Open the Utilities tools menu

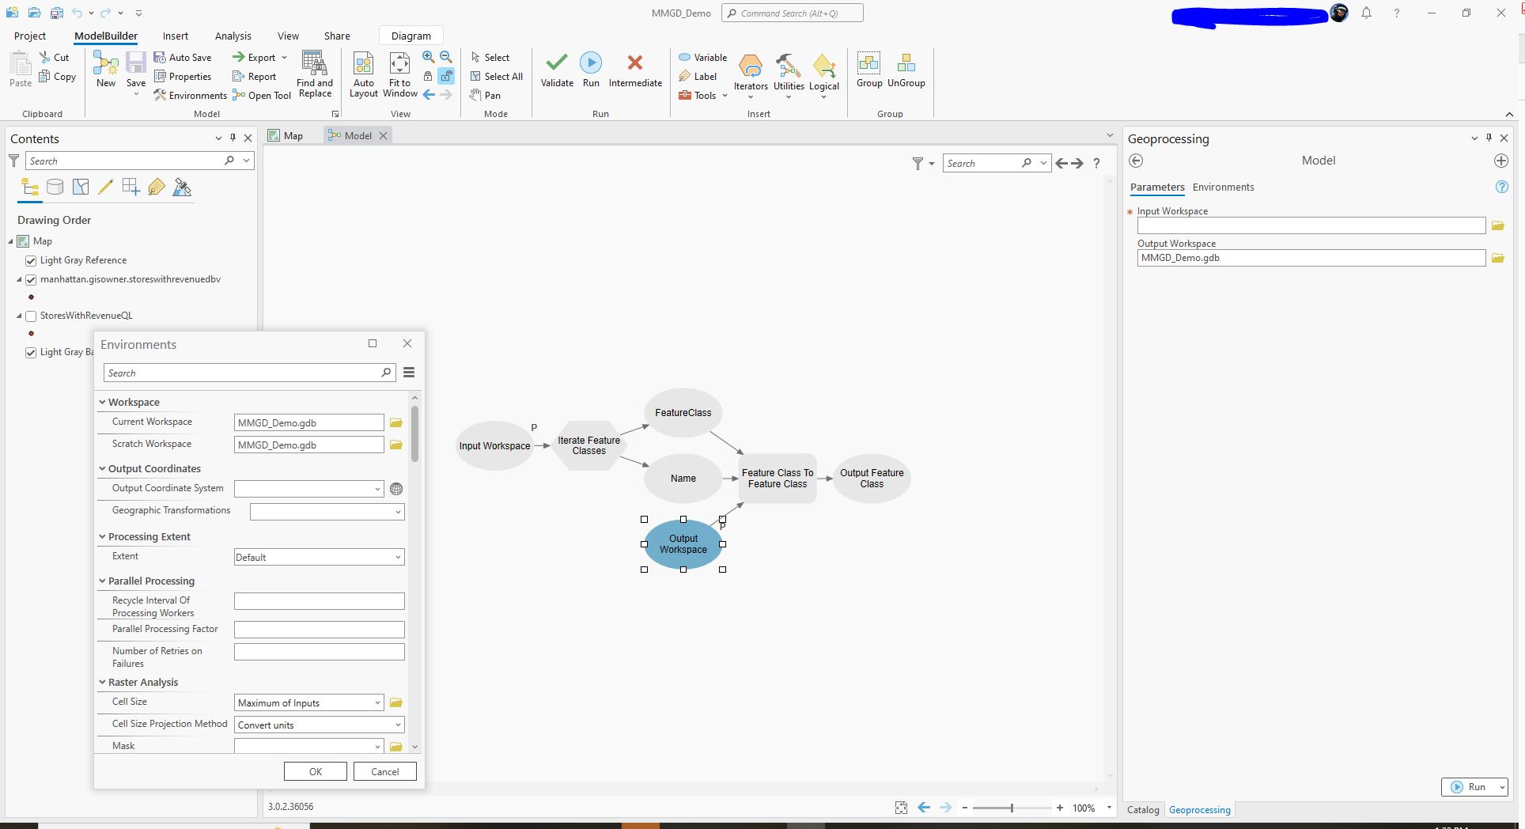789,75
